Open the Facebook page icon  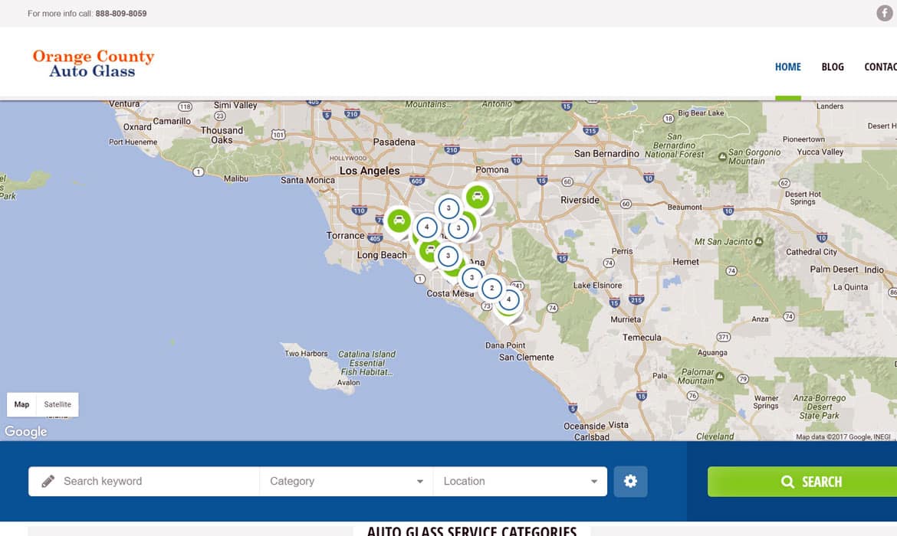coord(885,12)
